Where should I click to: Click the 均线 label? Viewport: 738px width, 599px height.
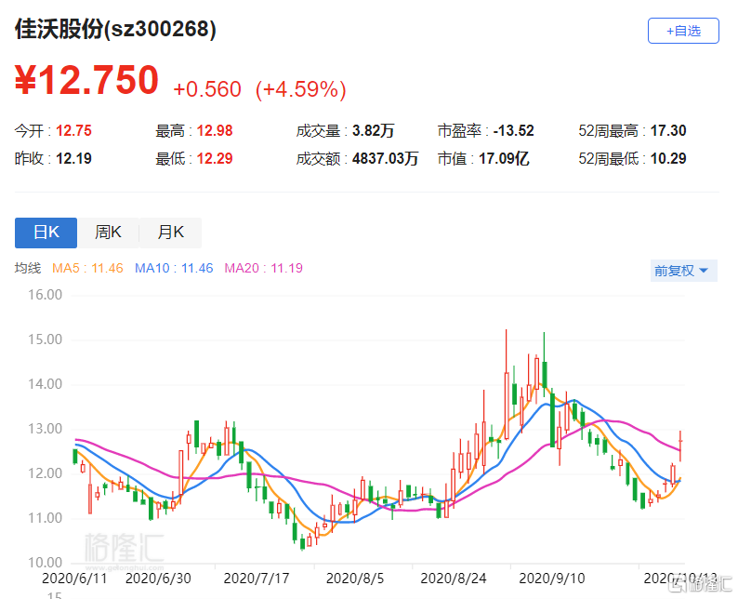tap(28, 269)
